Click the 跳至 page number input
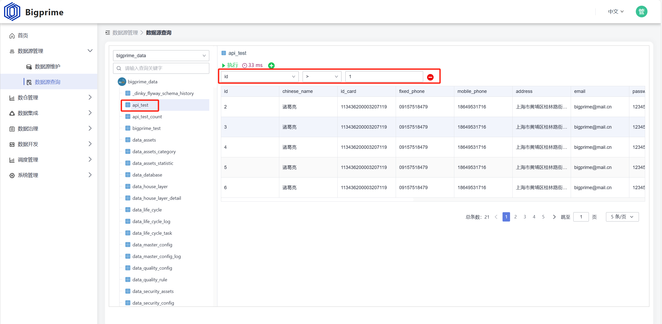 [581, 217]
